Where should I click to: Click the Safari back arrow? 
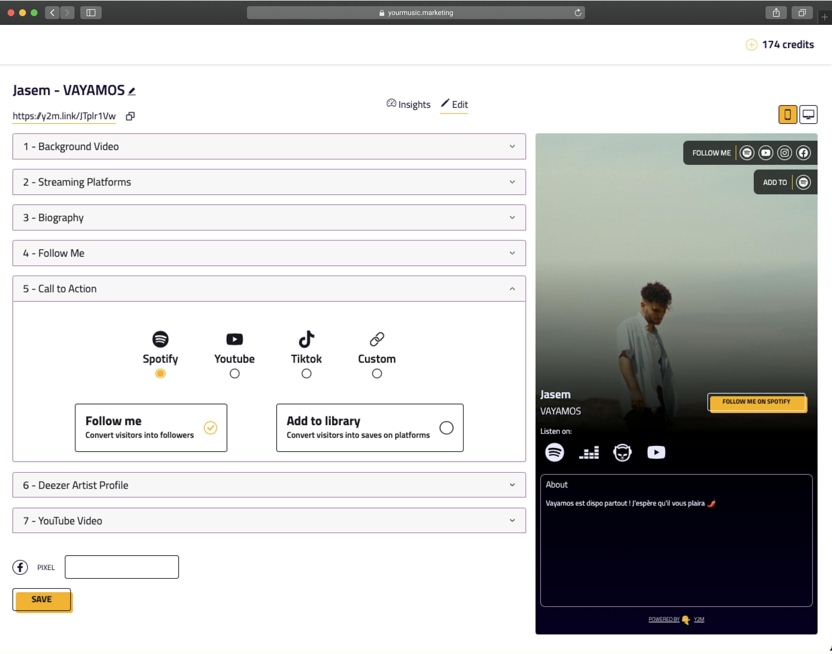52,13
